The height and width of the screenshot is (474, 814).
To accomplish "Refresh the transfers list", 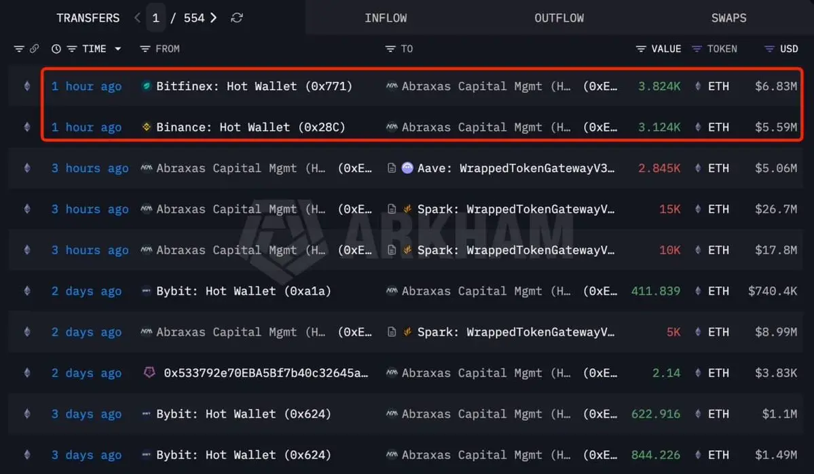I will pyautogui.click(x=237, y=18).
